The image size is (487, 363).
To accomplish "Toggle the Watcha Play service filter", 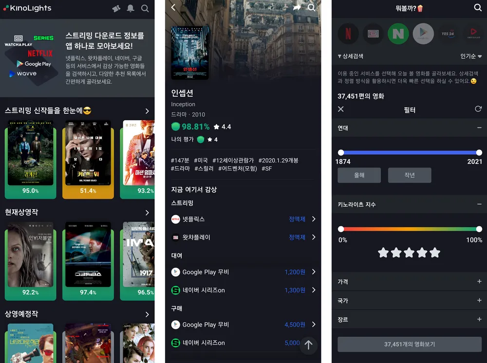I will click(373, 34).
